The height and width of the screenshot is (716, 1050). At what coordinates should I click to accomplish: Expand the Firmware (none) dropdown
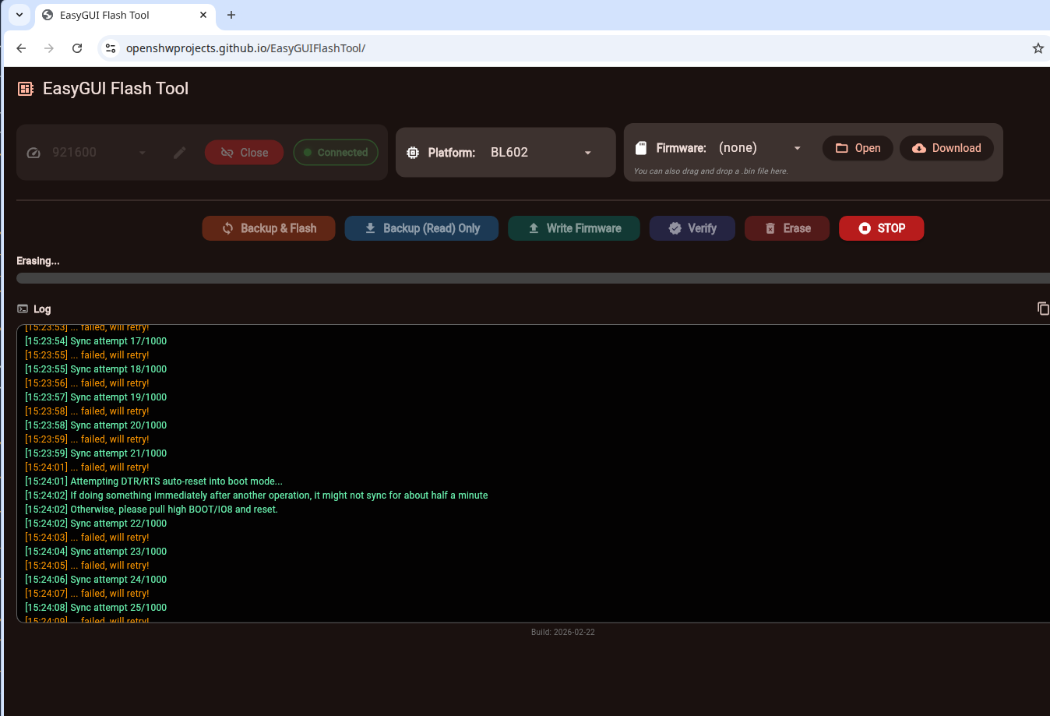coord(760,148)
